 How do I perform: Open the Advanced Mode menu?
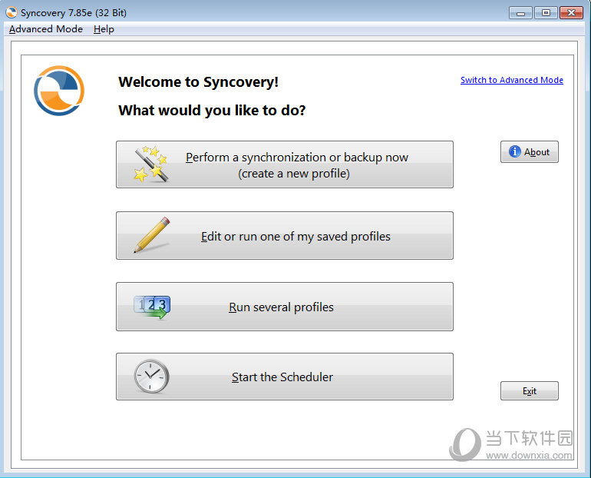tap(45, 29)
